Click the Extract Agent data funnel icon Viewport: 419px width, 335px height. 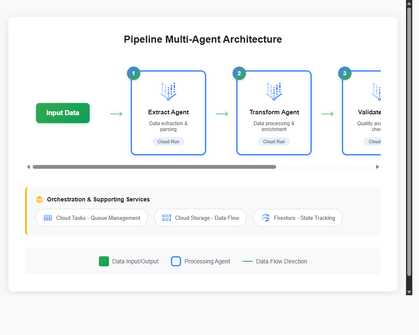(x=168, y=91)
